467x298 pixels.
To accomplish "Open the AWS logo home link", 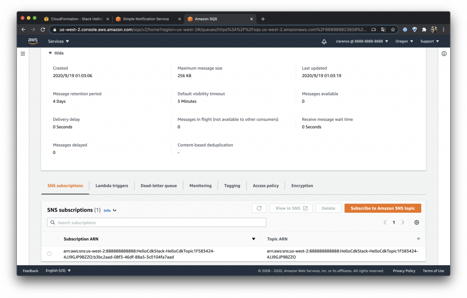I will (x=33, y=41).
